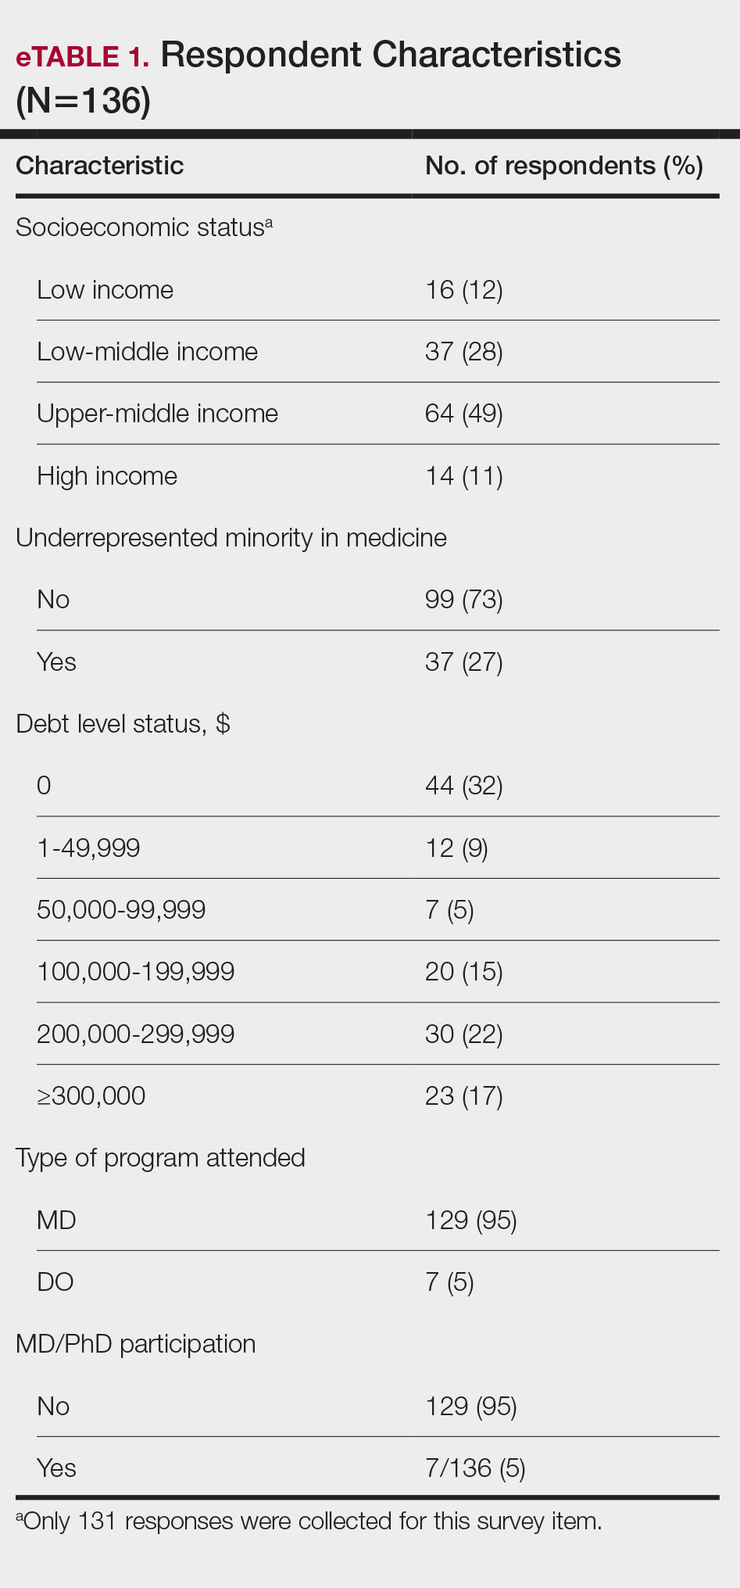740x1588 pixels.
Task: Select the 14 (11) High income value
Action: [x=464, y=476]
